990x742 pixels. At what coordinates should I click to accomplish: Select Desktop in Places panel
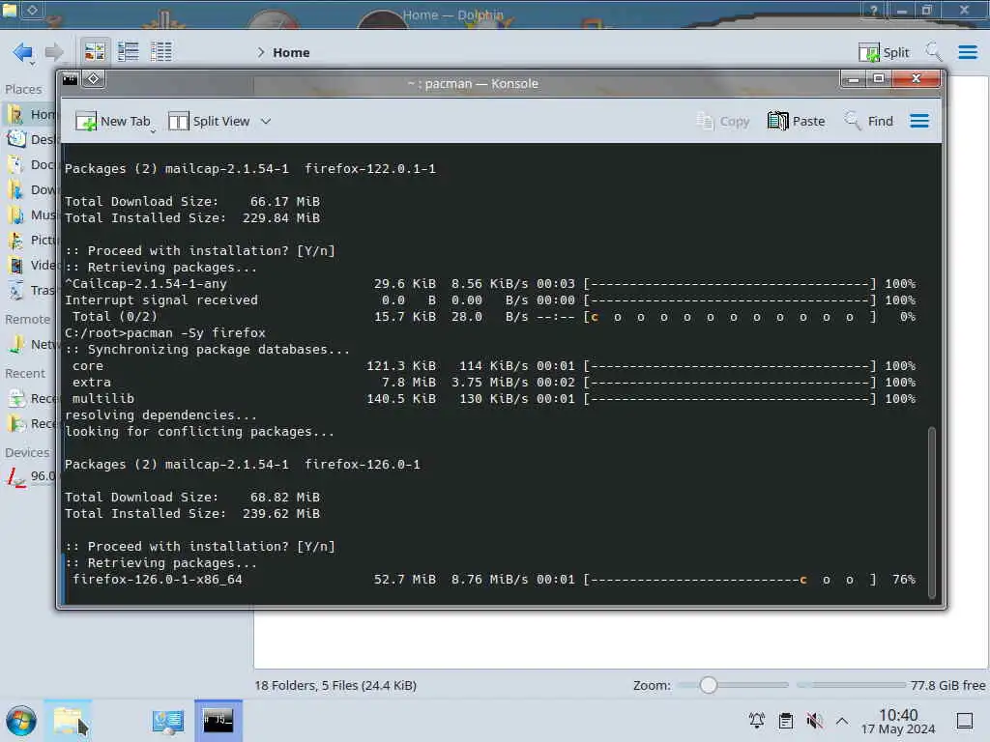tap(30, 139)
